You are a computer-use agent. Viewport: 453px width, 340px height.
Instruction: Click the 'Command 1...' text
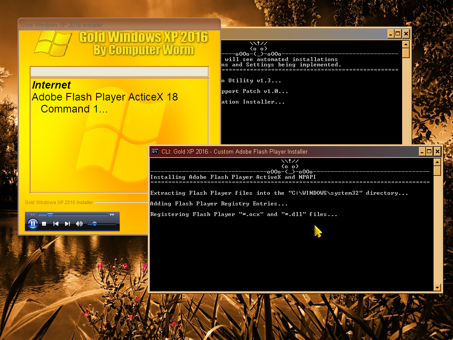pos(74,109)
